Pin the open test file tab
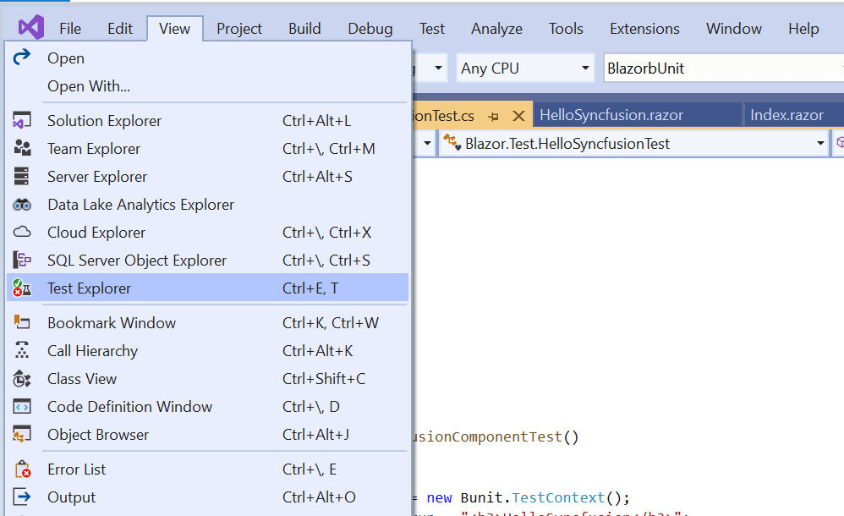This screenshot has width=844, height=516. point(493,116)
